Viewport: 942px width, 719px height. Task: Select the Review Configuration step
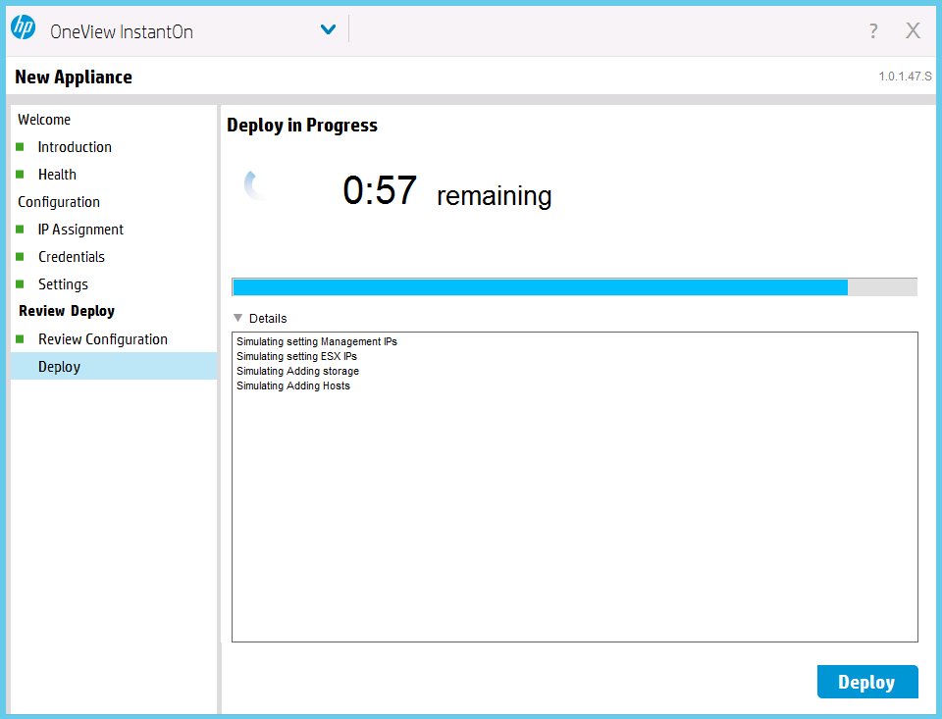(x=103, y=339)
